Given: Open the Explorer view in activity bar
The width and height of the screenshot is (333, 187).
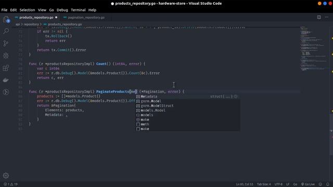Looking at the screenshot, I should tap(6, 19).
